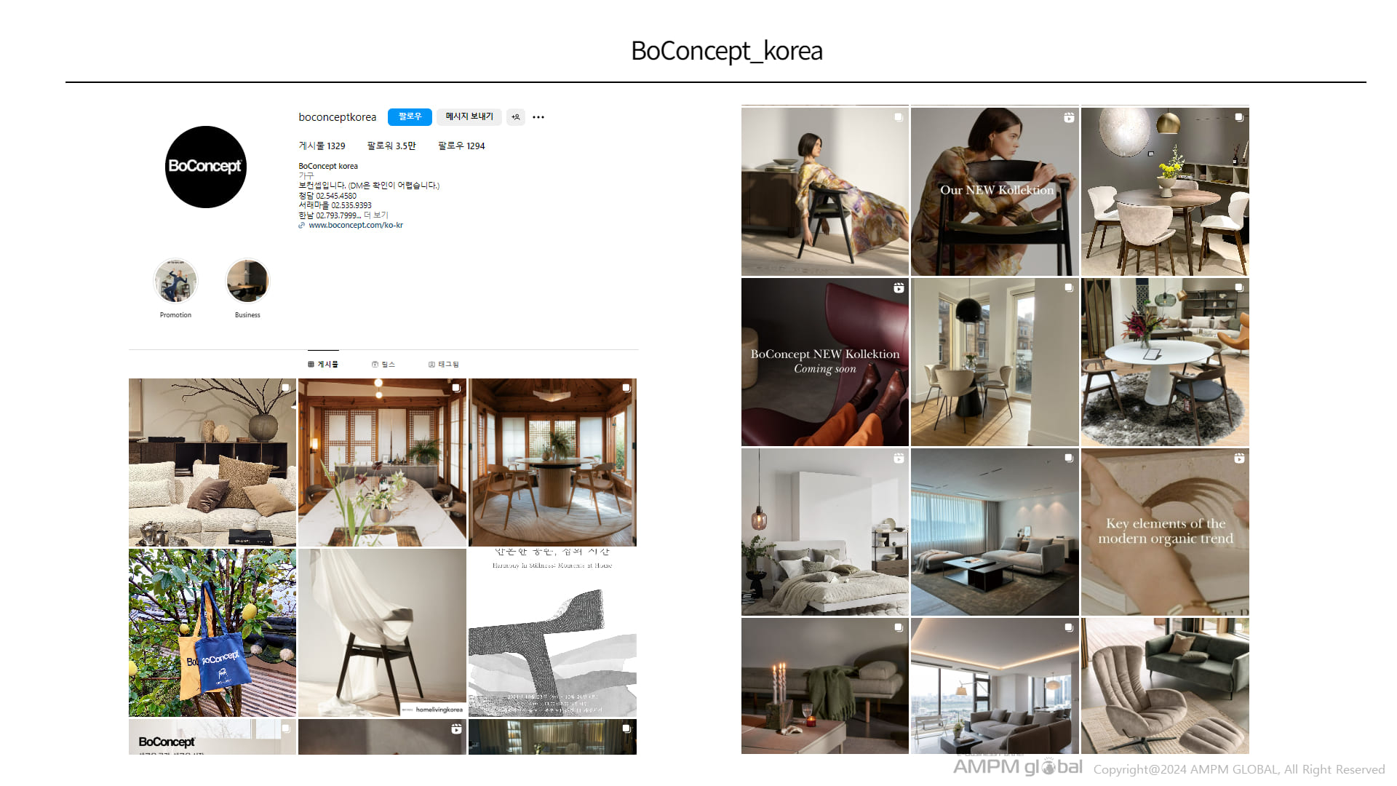Open www.boconcept.com/ko-kr link
The width and height of the screenshot is (1397, 786).
[x=356, y=226]
